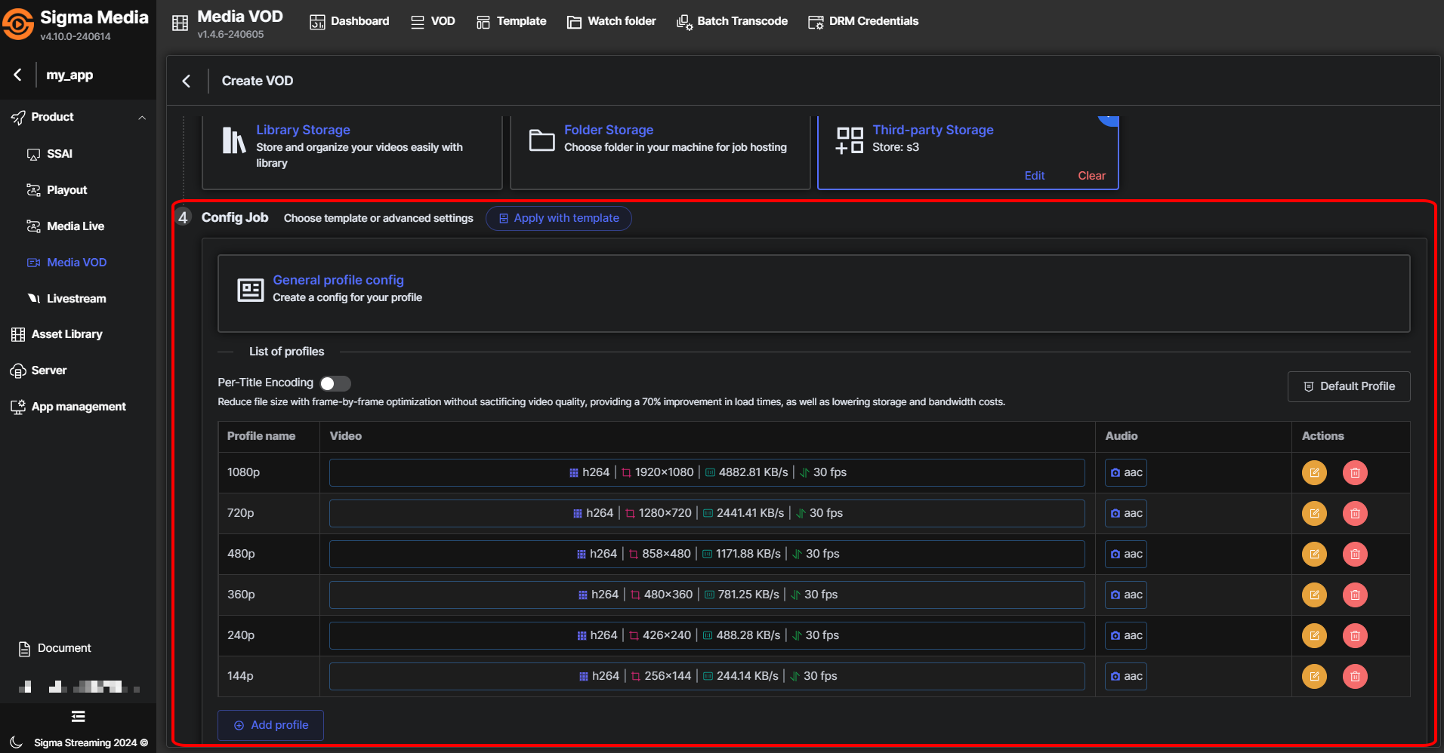Click the Add profile button
This screenshot has height=753, width=1444.
[x=270, y=725]
